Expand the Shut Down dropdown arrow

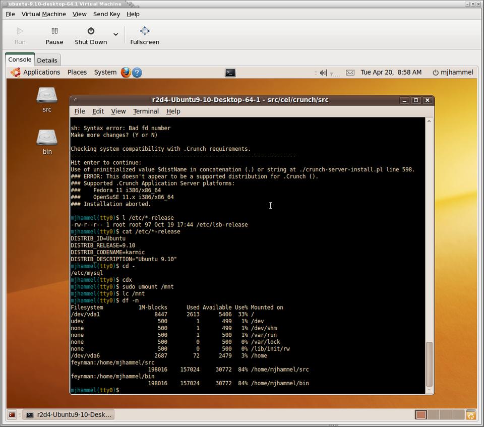point(115,35)
